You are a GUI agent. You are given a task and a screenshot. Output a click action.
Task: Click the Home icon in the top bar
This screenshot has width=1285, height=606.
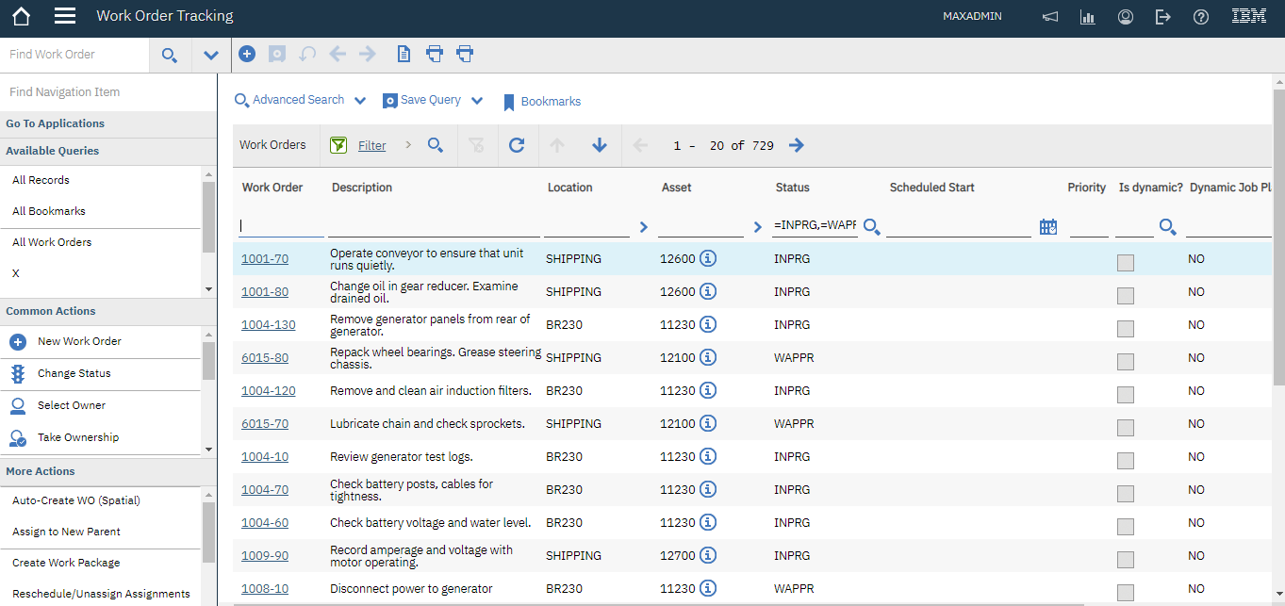[20, 16]
